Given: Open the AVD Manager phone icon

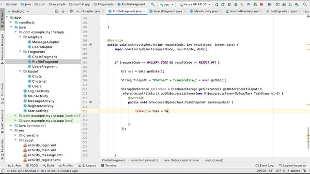Looking at the screenshot, I should pyautogui.click(x=291, y=4).
